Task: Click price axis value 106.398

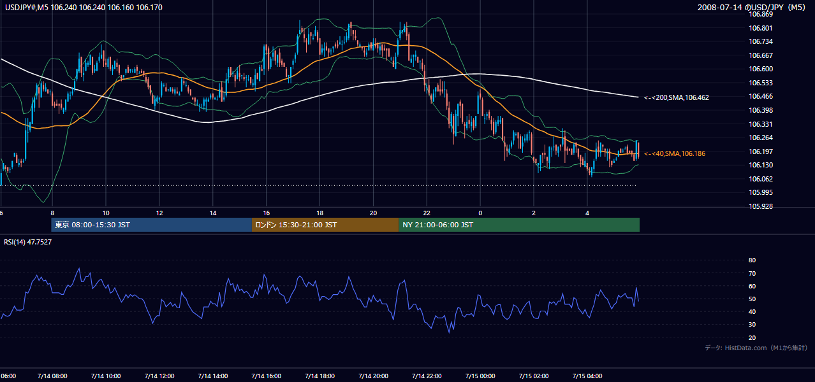Action: tap(761, 110)
